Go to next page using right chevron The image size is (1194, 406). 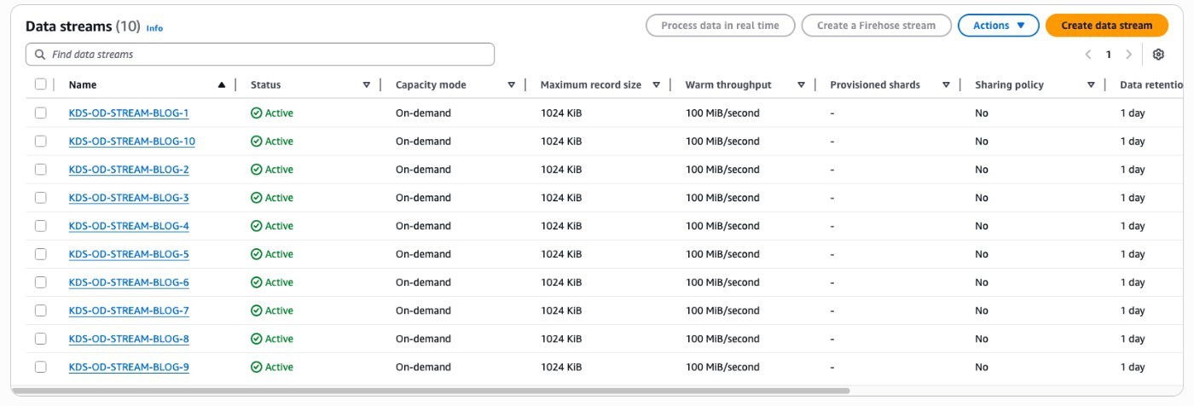click(1128, 55)
